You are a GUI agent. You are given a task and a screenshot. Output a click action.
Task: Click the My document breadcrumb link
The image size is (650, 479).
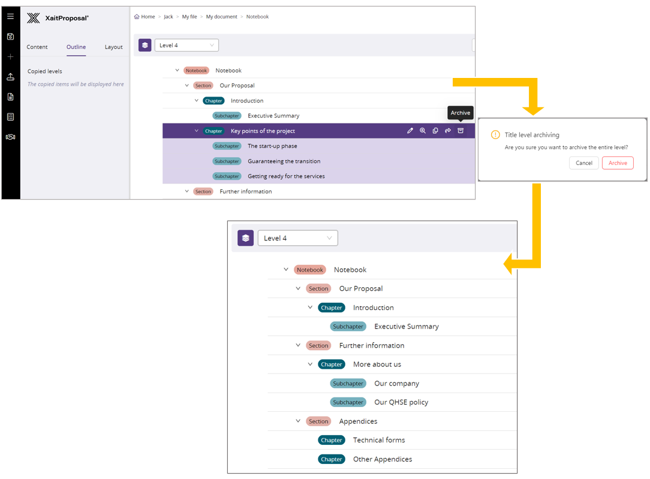click(221, 17)
